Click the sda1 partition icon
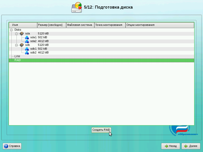203x152 pixels. tap(27, 37)
